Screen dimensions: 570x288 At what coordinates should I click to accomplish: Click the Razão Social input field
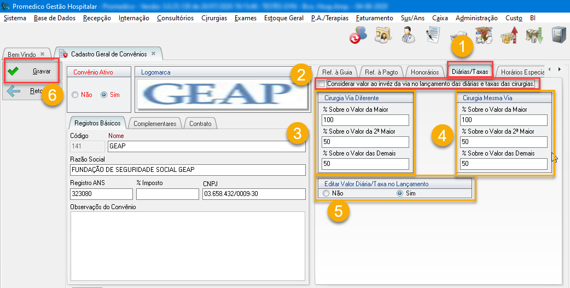point(188,170)
